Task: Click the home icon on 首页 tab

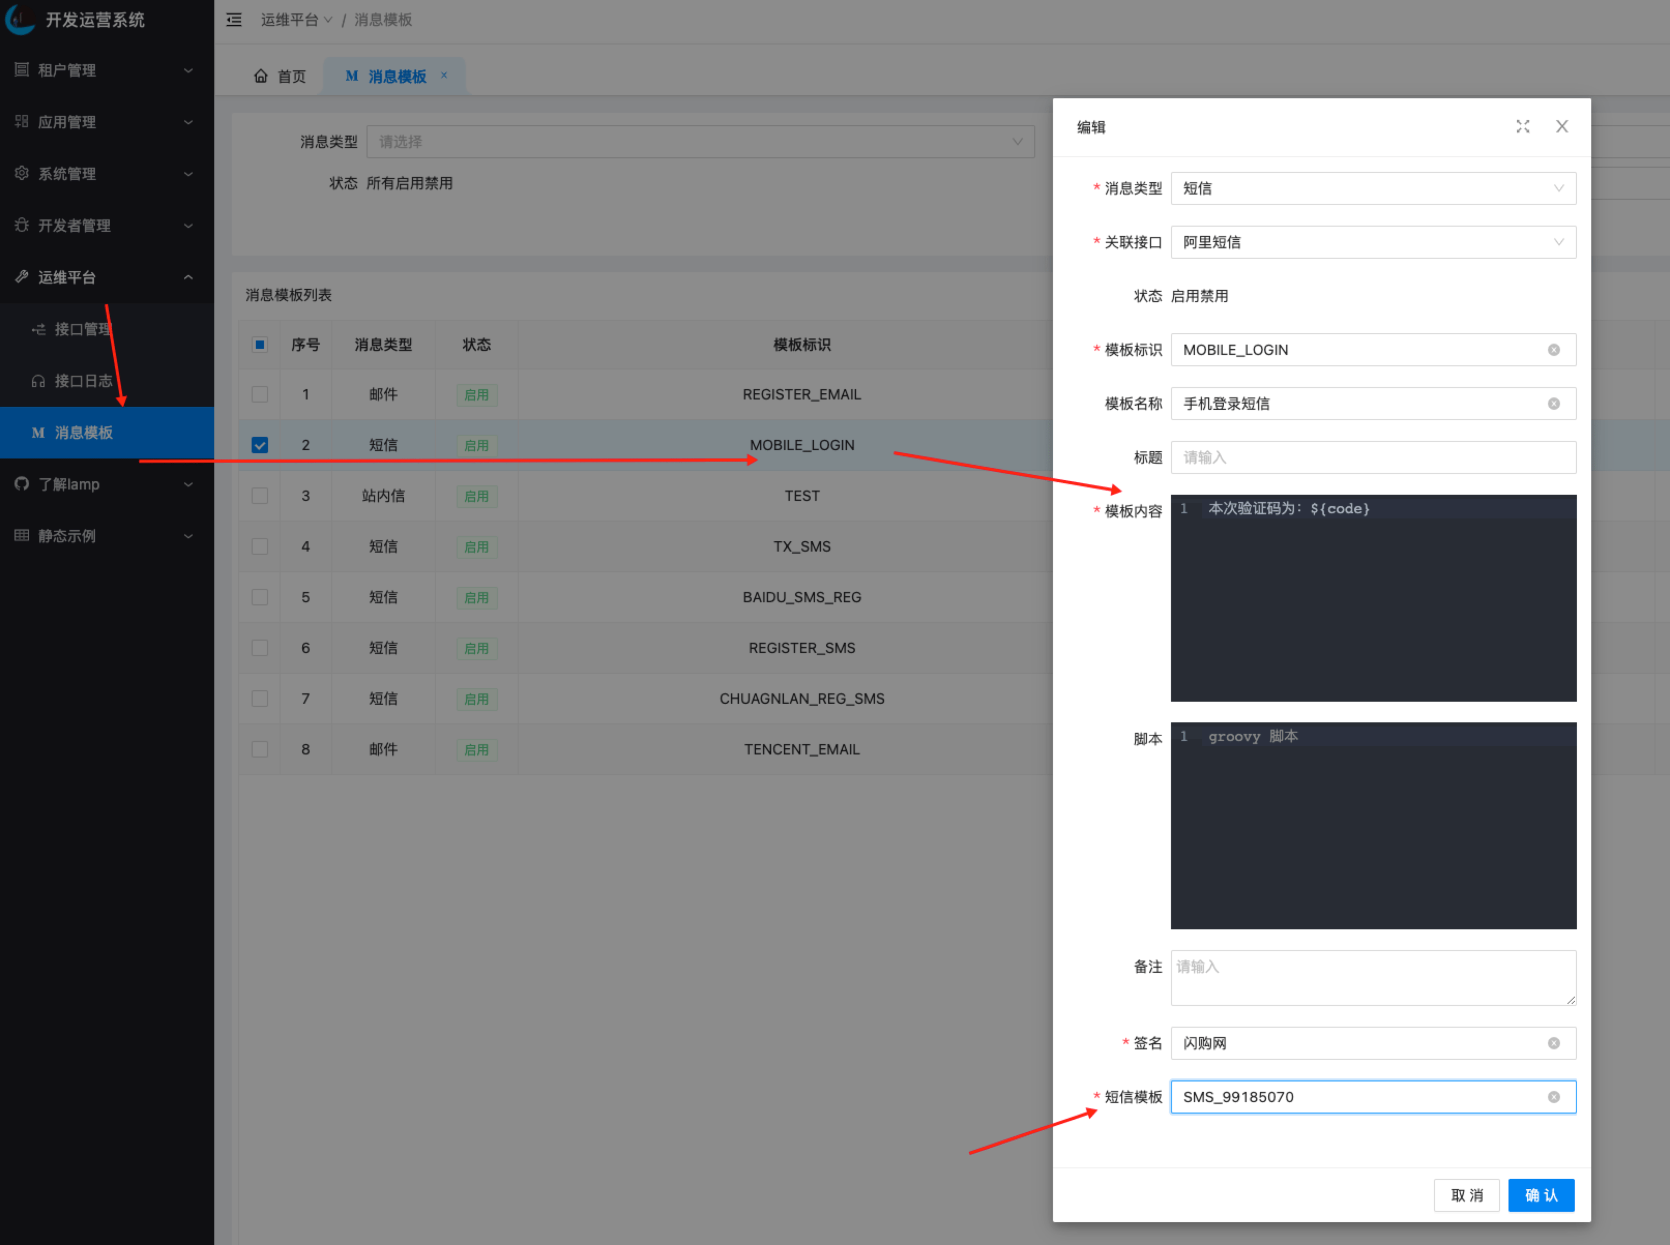Action: point(261,76)
